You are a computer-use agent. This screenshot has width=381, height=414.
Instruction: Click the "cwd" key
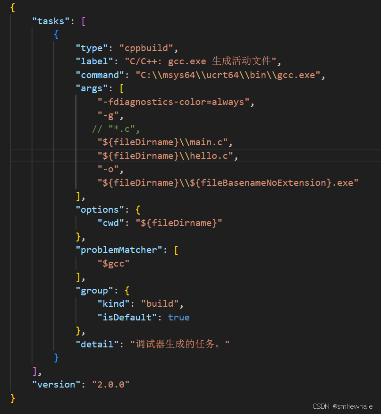tap(110, 223)
